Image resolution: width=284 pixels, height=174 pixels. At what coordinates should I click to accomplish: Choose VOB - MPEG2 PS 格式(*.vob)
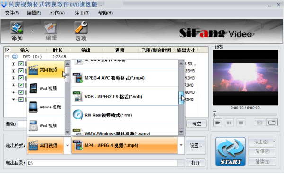click(125, 97)
